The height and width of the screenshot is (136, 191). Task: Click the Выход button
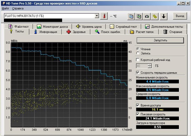(180, 16)
